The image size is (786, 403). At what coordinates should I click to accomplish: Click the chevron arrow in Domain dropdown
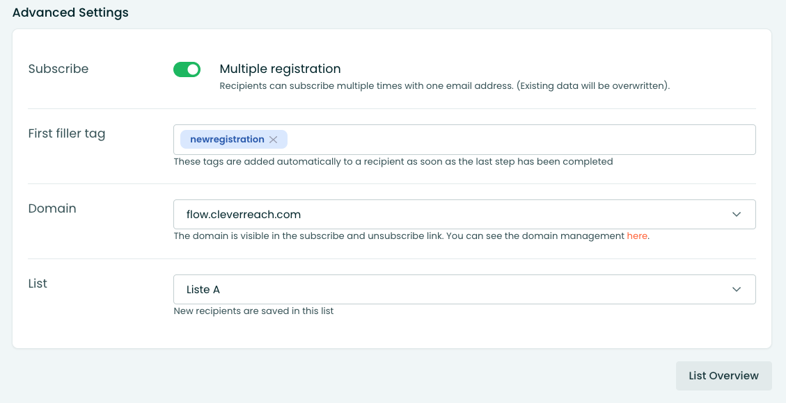[x=737, y=214]
